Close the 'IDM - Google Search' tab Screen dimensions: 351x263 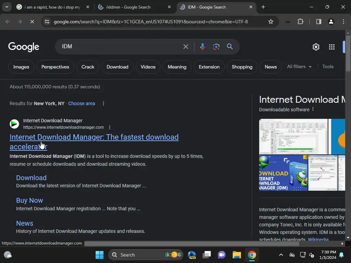click(251, 7)
